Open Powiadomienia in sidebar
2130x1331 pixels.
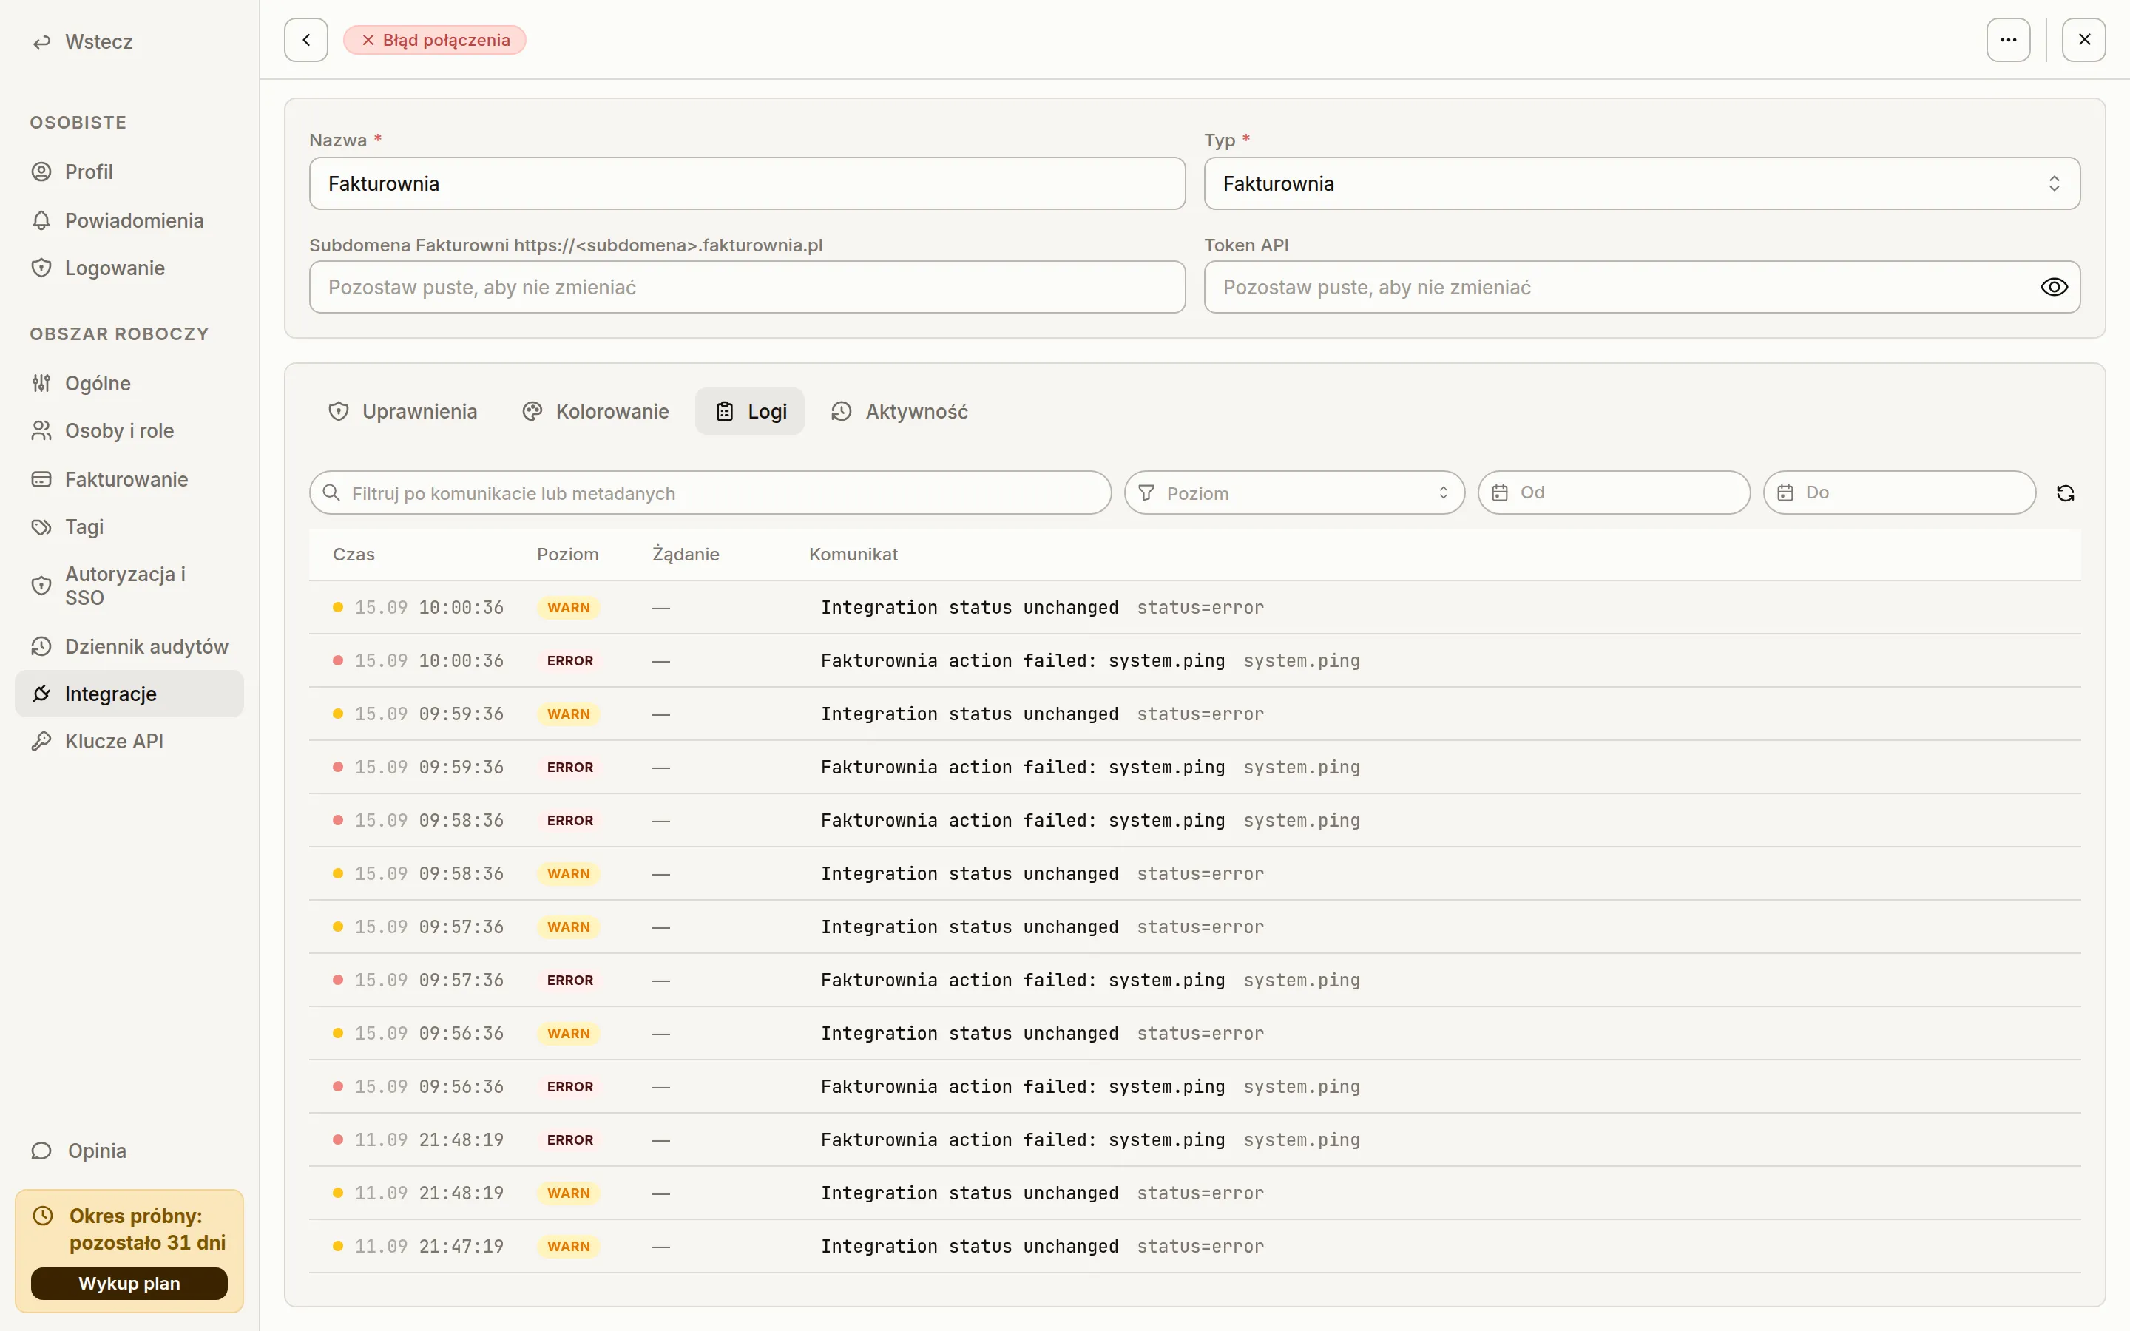[x=129, y=220]
